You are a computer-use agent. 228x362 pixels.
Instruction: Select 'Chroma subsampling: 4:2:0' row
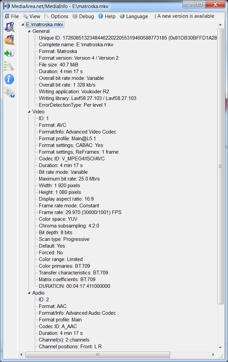tap(69, 225)
